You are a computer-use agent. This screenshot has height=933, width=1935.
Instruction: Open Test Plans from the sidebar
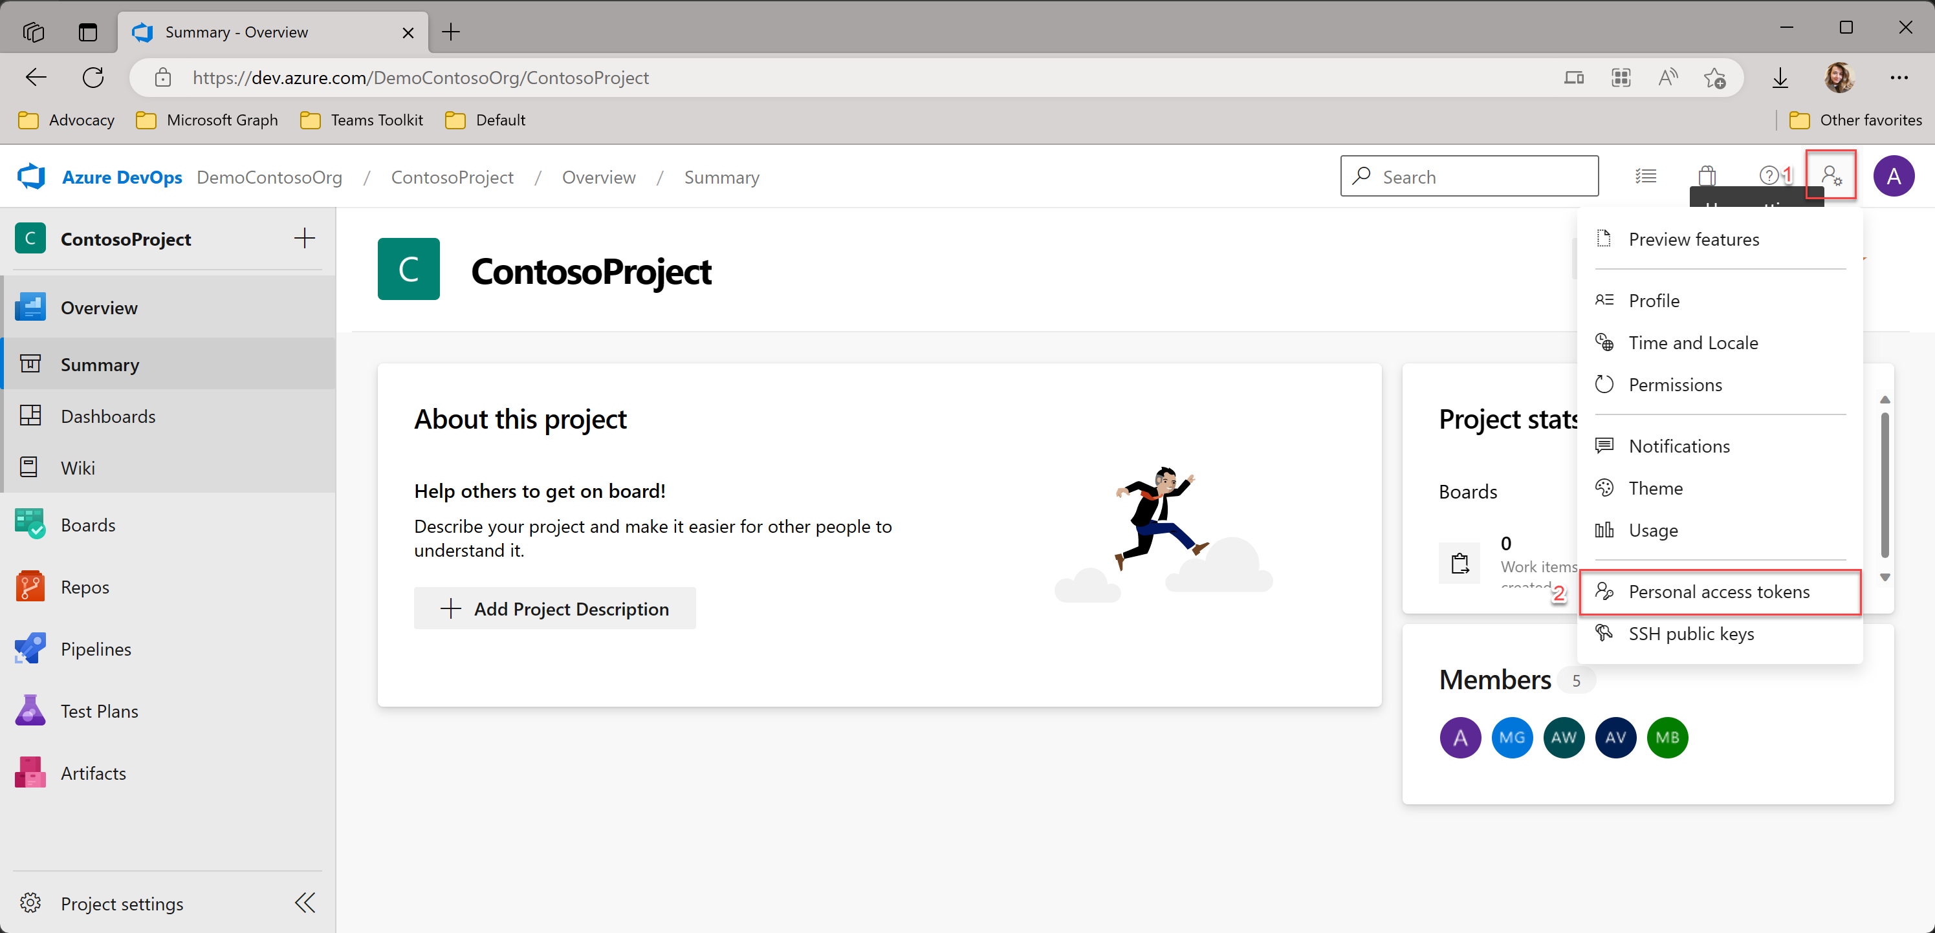(98, 711)
